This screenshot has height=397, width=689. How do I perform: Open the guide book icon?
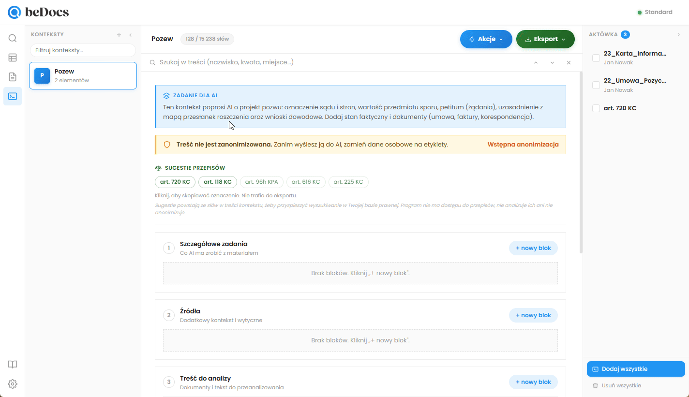[13, 365]
